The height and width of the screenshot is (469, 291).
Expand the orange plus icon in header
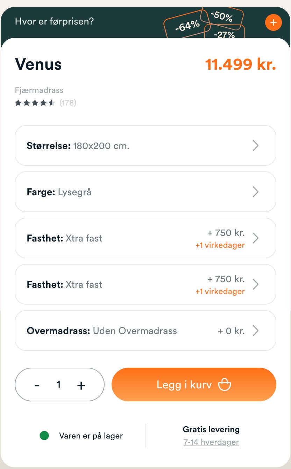click(x=273, y=22)
